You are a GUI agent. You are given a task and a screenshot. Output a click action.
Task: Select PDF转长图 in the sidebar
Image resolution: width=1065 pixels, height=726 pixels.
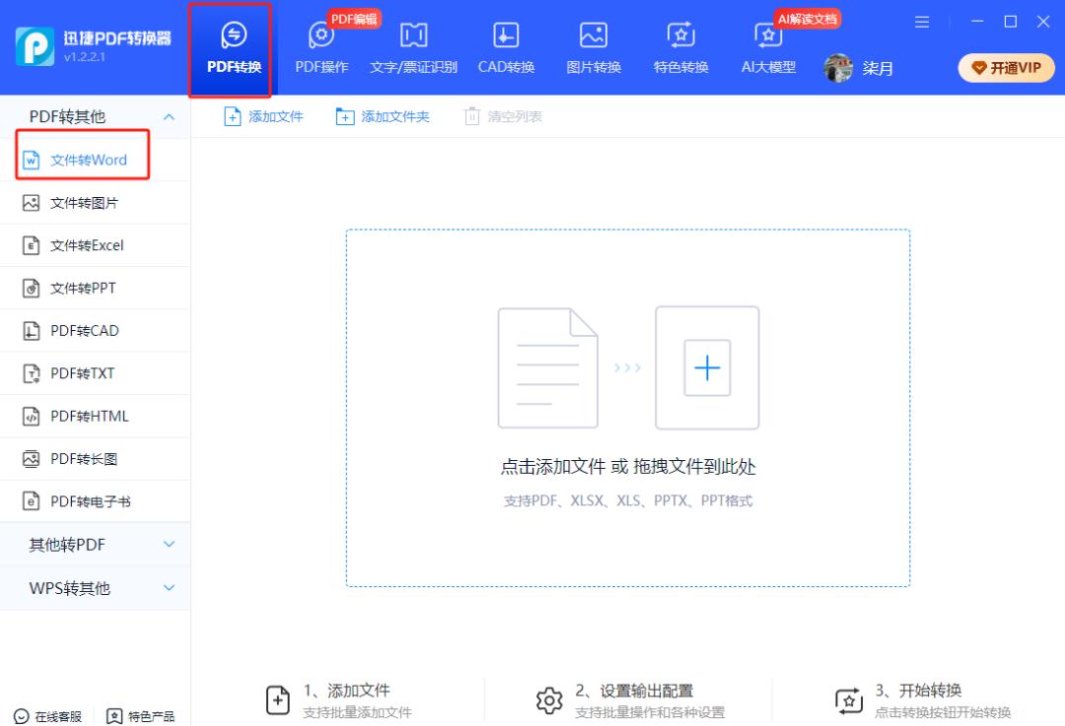95,459
